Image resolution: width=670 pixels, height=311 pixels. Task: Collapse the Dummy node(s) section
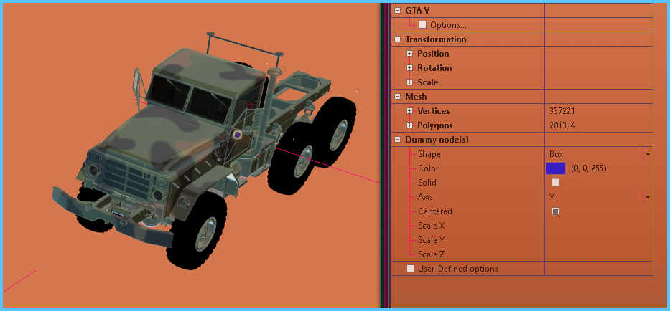coord(397,140)
